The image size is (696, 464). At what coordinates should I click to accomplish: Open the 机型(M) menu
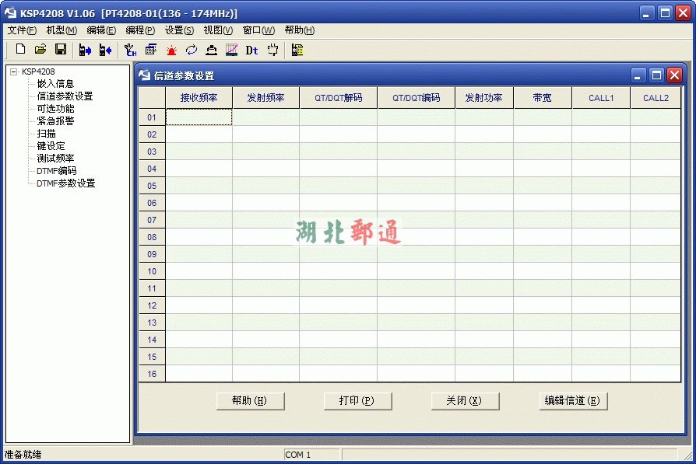coord(62,30)
